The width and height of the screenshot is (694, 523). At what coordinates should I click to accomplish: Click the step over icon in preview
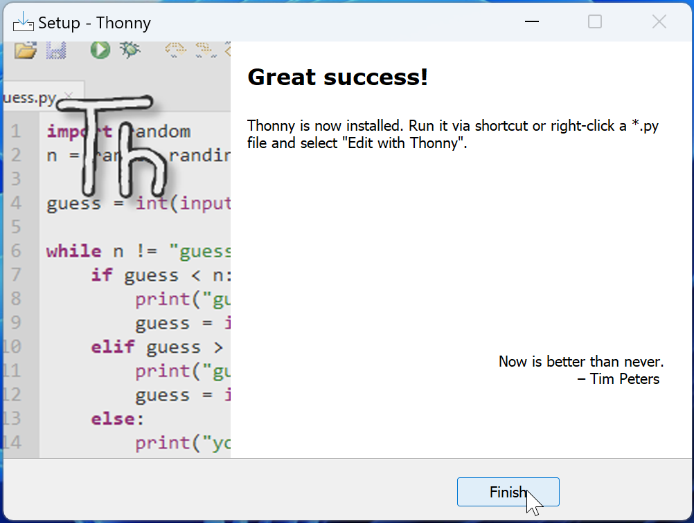176,50
